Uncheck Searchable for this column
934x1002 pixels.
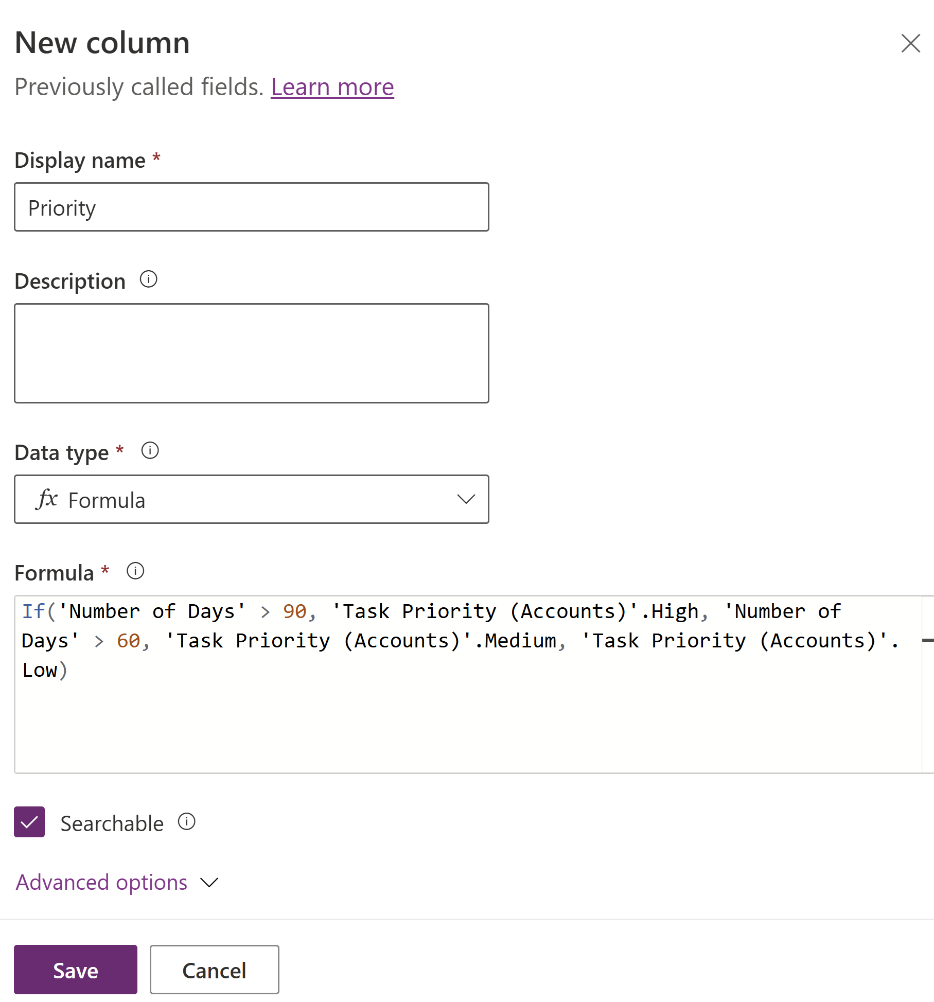click(x=29, y=823)
